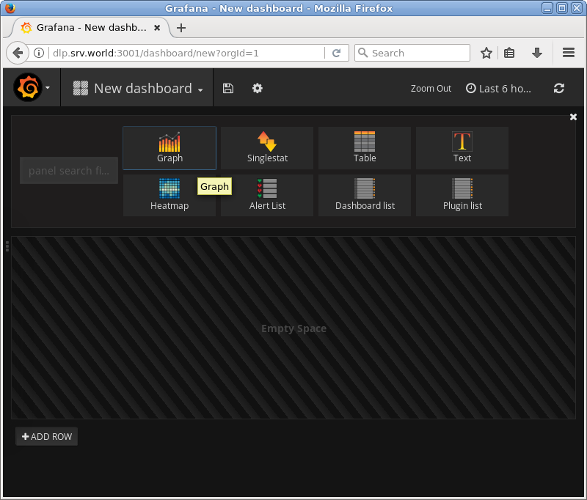Viewport: 587px width, 500px height.
Task: Open the row options handle
Action: [7, 246]
